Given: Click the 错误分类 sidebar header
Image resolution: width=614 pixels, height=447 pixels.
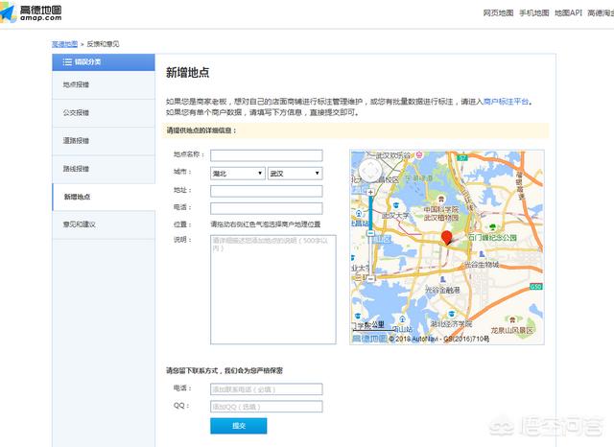Looking at the screenshot, I should point(104,61).
